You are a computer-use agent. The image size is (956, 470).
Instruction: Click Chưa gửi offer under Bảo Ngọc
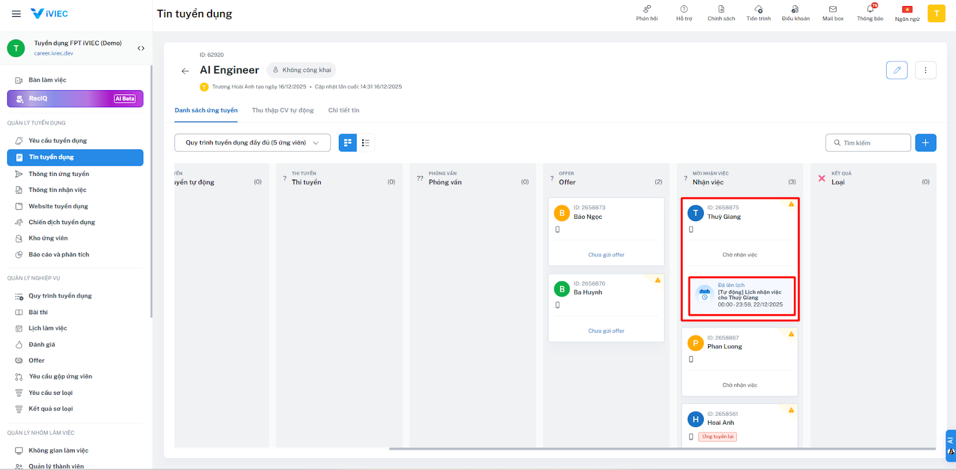(606, 255)
